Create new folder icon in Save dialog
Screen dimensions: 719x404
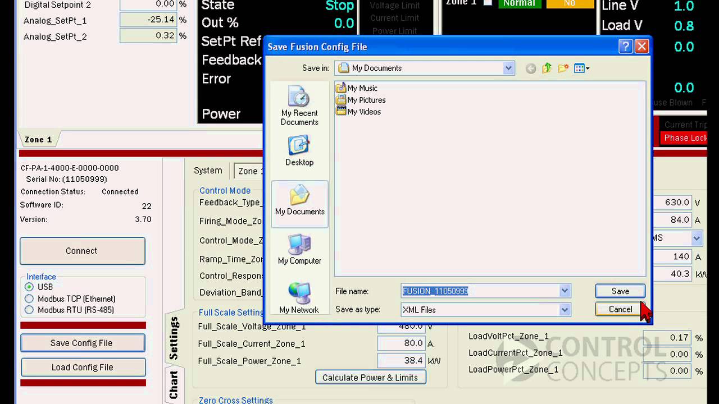(563, 68)
